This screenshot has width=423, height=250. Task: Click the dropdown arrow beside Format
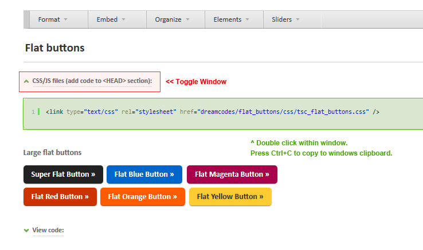click(x=65, y=19)
